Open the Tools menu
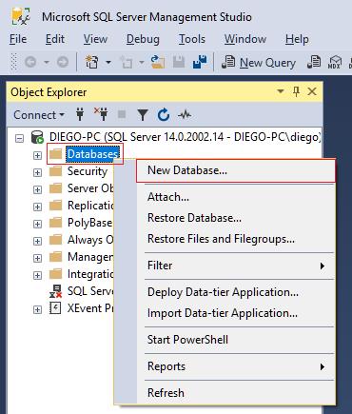Screen dimensions: 352x414 click(x=192, y=39)
